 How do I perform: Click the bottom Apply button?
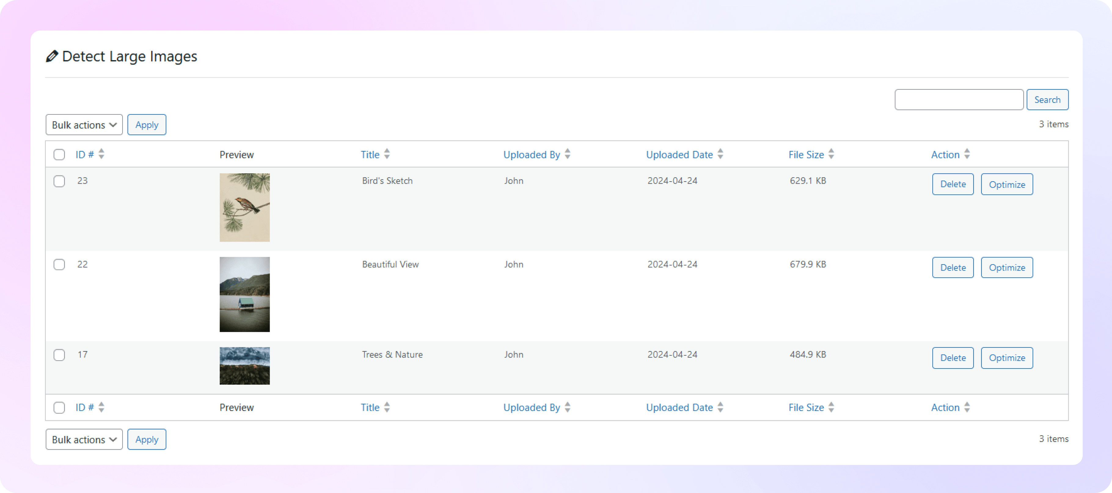pyautogui.click(x=147, y=439)
